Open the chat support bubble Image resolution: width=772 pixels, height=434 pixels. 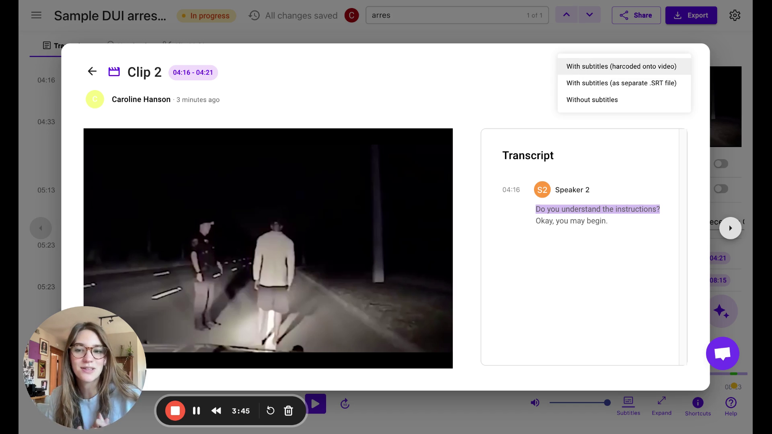coord(722,353)
